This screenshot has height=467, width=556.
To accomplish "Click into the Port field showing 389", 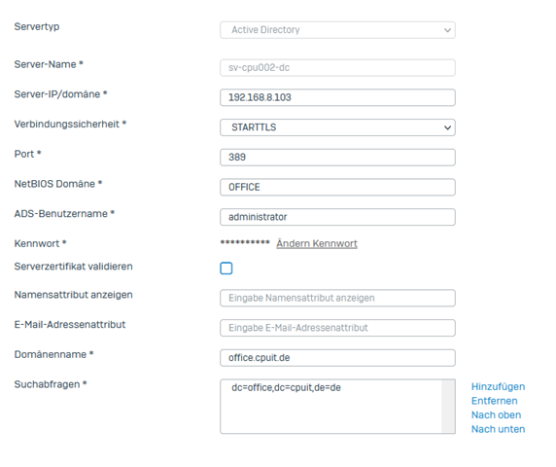I will pyautogui.click(x=337, y=158).
